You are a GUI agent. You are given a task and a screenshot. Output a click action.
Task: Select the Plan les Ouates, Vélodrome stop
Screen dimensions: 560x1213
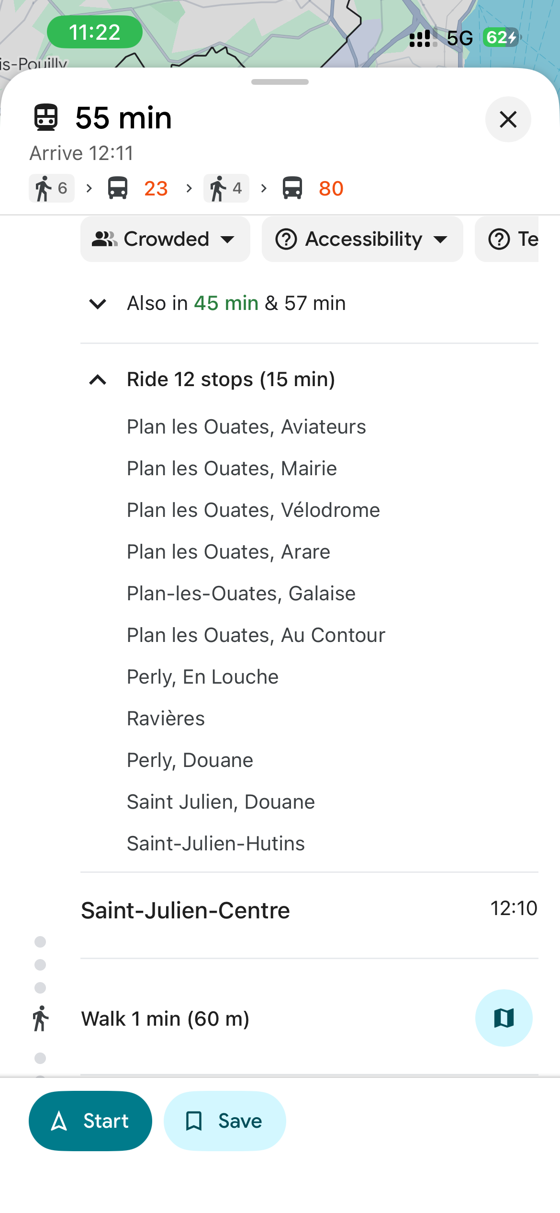point(253,510)
